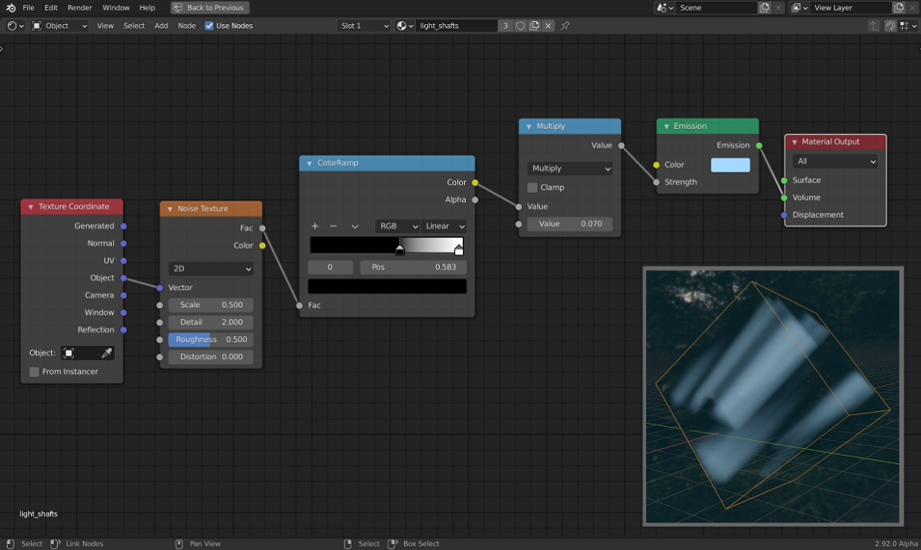Click the Pos 0.583 field
The height and width of the screenshot is (550, 921).
(x=414, y=268)
